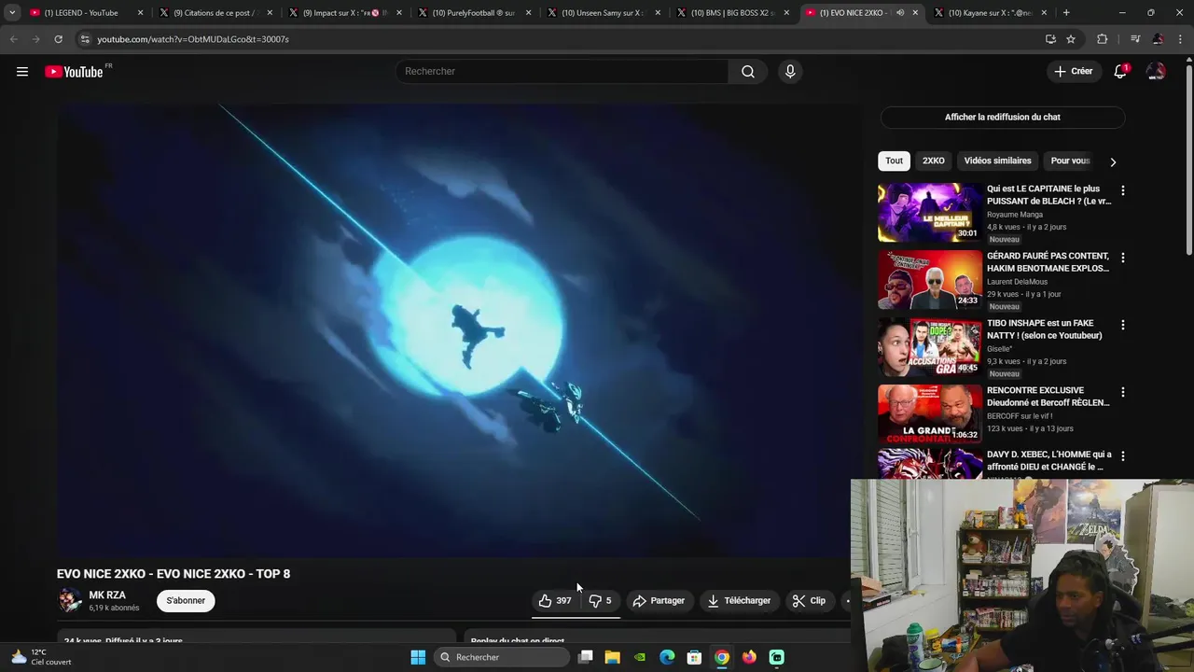The width and height of the screenshot is (1194, 672).
Task: Open Laurent DelaMous channel name
Action: point(1017,282)
